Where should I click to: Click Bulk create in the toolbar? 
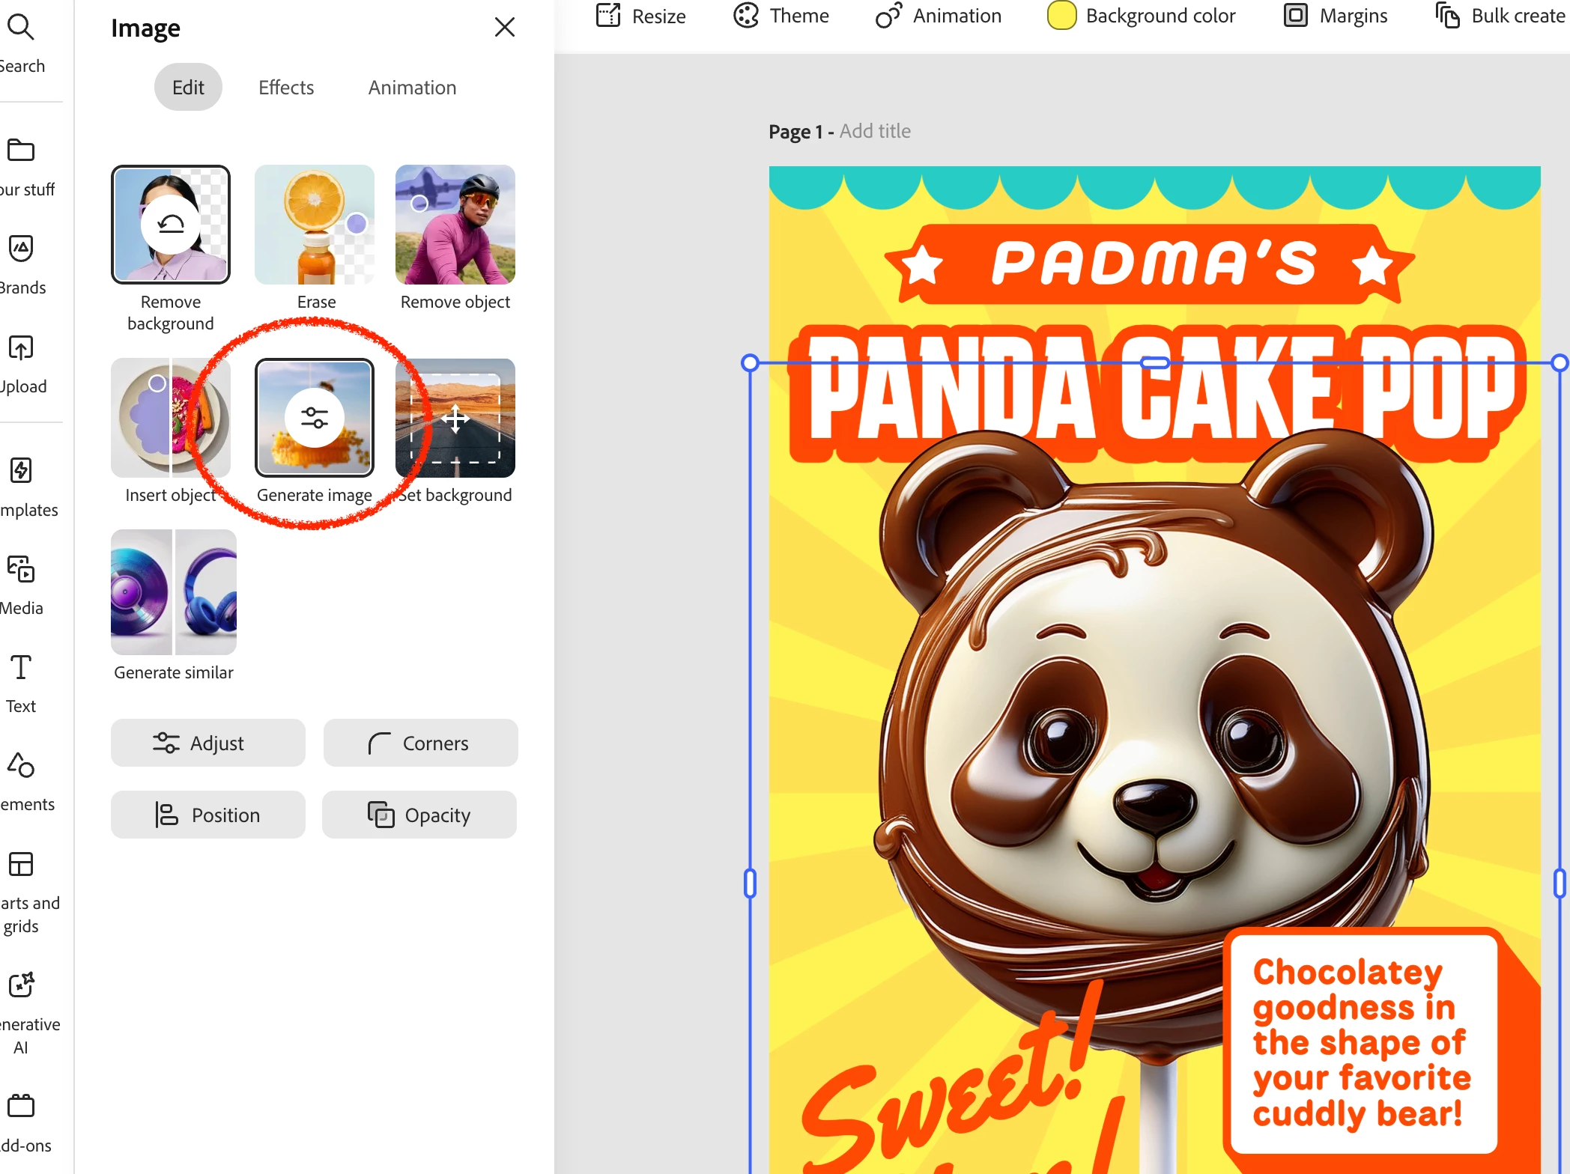(1501, 16)
